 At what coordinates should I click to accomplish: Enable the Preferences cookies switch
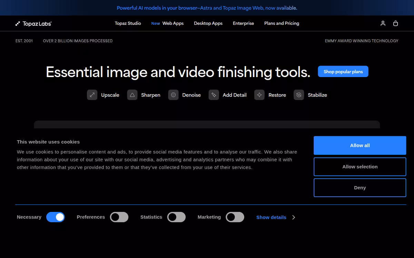tap(119, 217)
